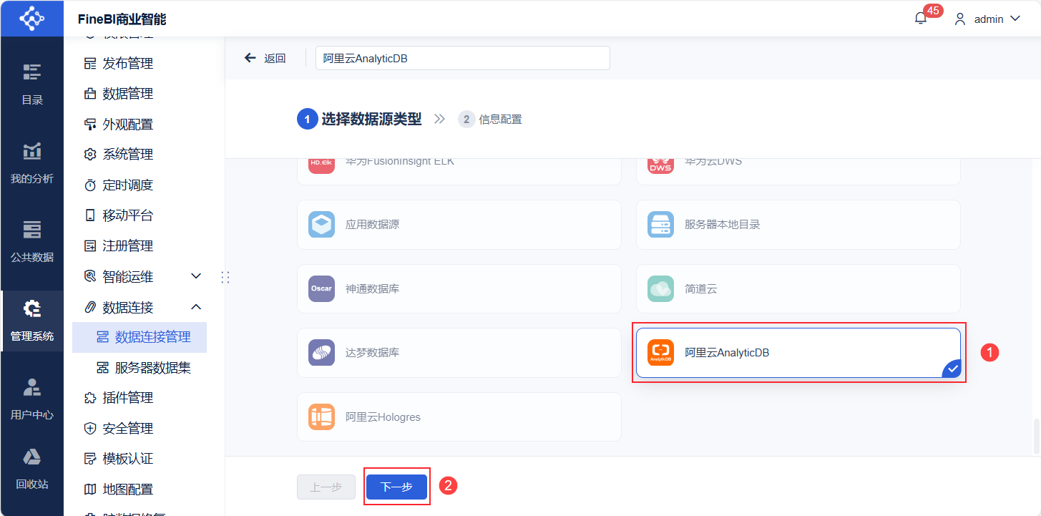
Task: Click the 数据管理 icon
Action: click(x=90, y=94)
